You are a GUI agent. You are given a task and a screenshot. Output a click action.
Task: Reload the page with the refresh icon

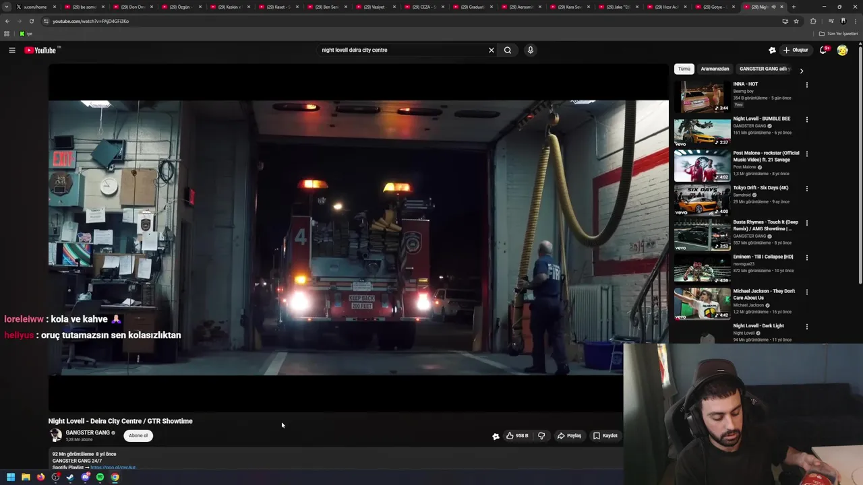(31, 21)
